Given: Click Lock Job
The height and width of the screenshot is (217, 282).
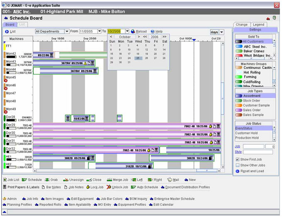Looking at the screenshot, I should (95, 187).
